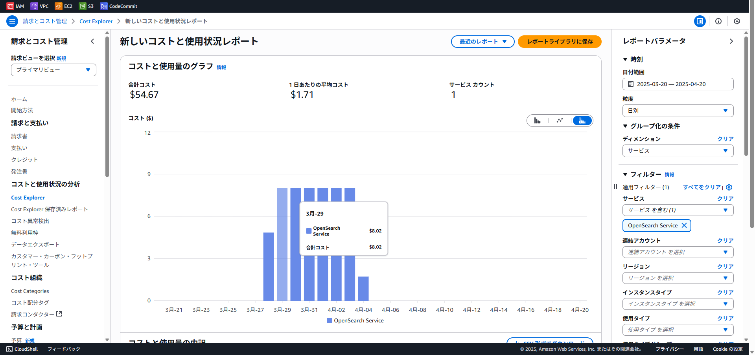This screenshot has width=755, height=355.
Task: Go to クレジット in sidebar
Action: pyautogui.click(x=25, y=160)
